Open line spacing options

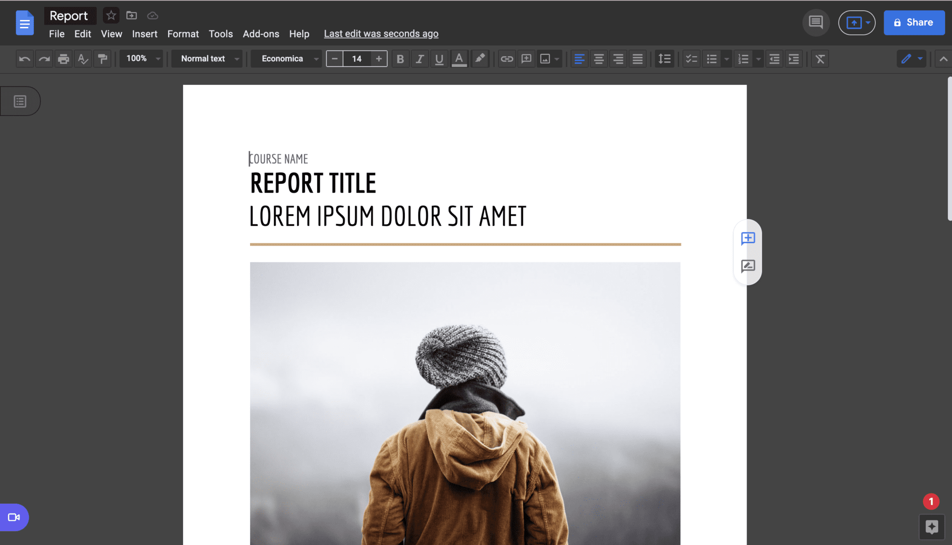point(664,58)
